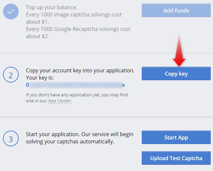Click the image captcha cost $1 text
This screenshot has height=171, width=213.
[x=74, y=18]
